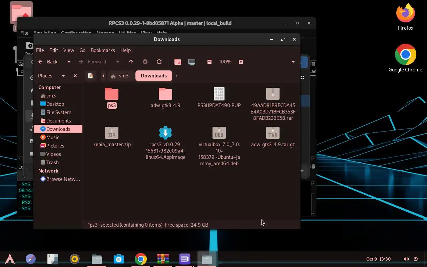Switch to Chrome in the taskbar
The image size is (427, 267).
(x=141, y=259)
